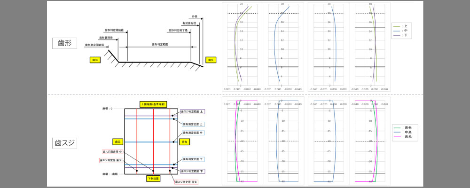The height and width of the screenshot is (188, 470).
Task: Select the 歯形測定位置 上 callout
Action: [194, 124]
